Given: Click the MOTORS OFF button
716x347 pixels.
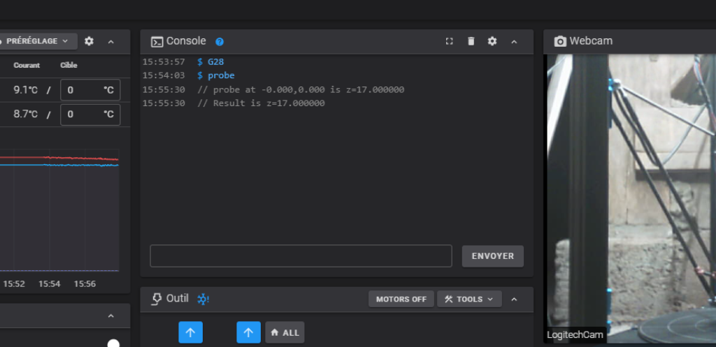Looking at the screenshot, I should (x=401, y=299).
